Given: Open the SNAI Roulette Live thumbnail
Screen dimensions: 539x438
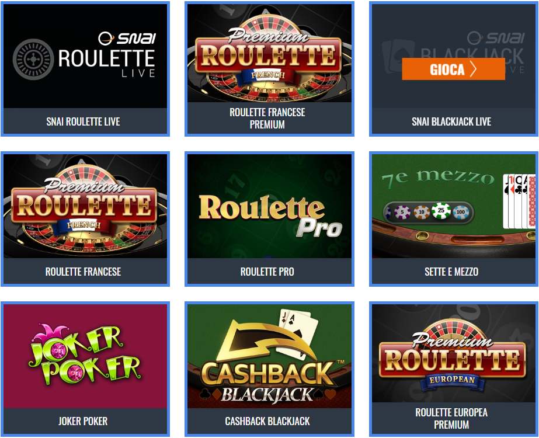Looking at the screenshot, I should pos(85,57).
